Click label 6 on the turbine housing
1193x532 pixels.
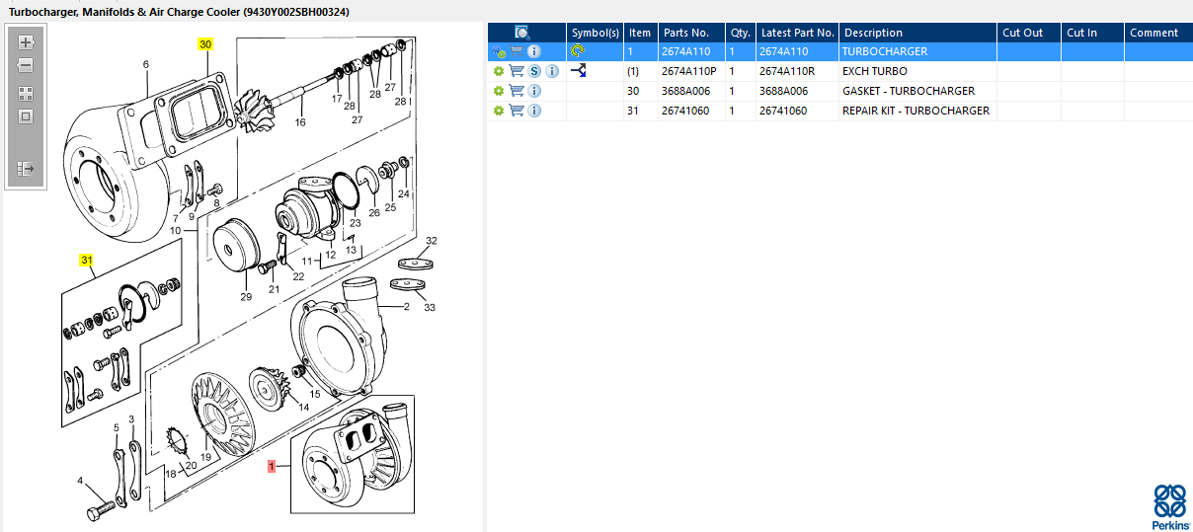pyautogui.click(x=145, y=65)
